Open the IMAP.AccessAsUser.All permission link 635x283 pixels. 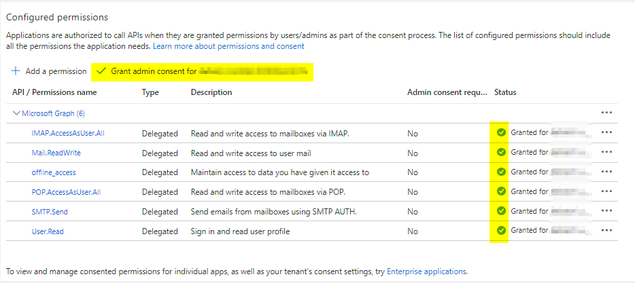68,134
